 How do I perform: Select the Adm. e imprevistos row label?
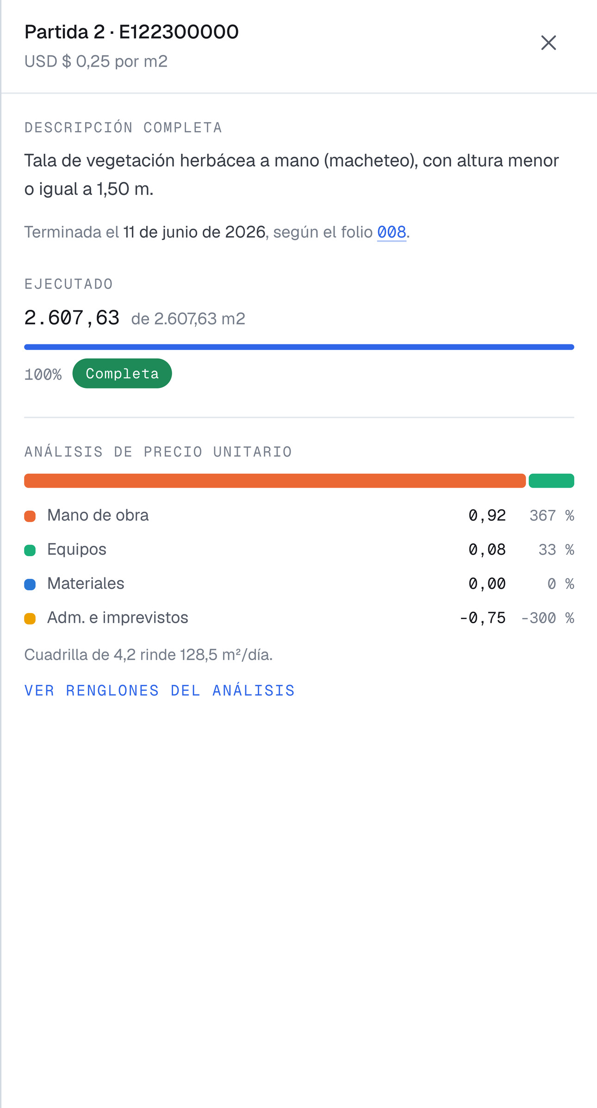tap(118, 617)
